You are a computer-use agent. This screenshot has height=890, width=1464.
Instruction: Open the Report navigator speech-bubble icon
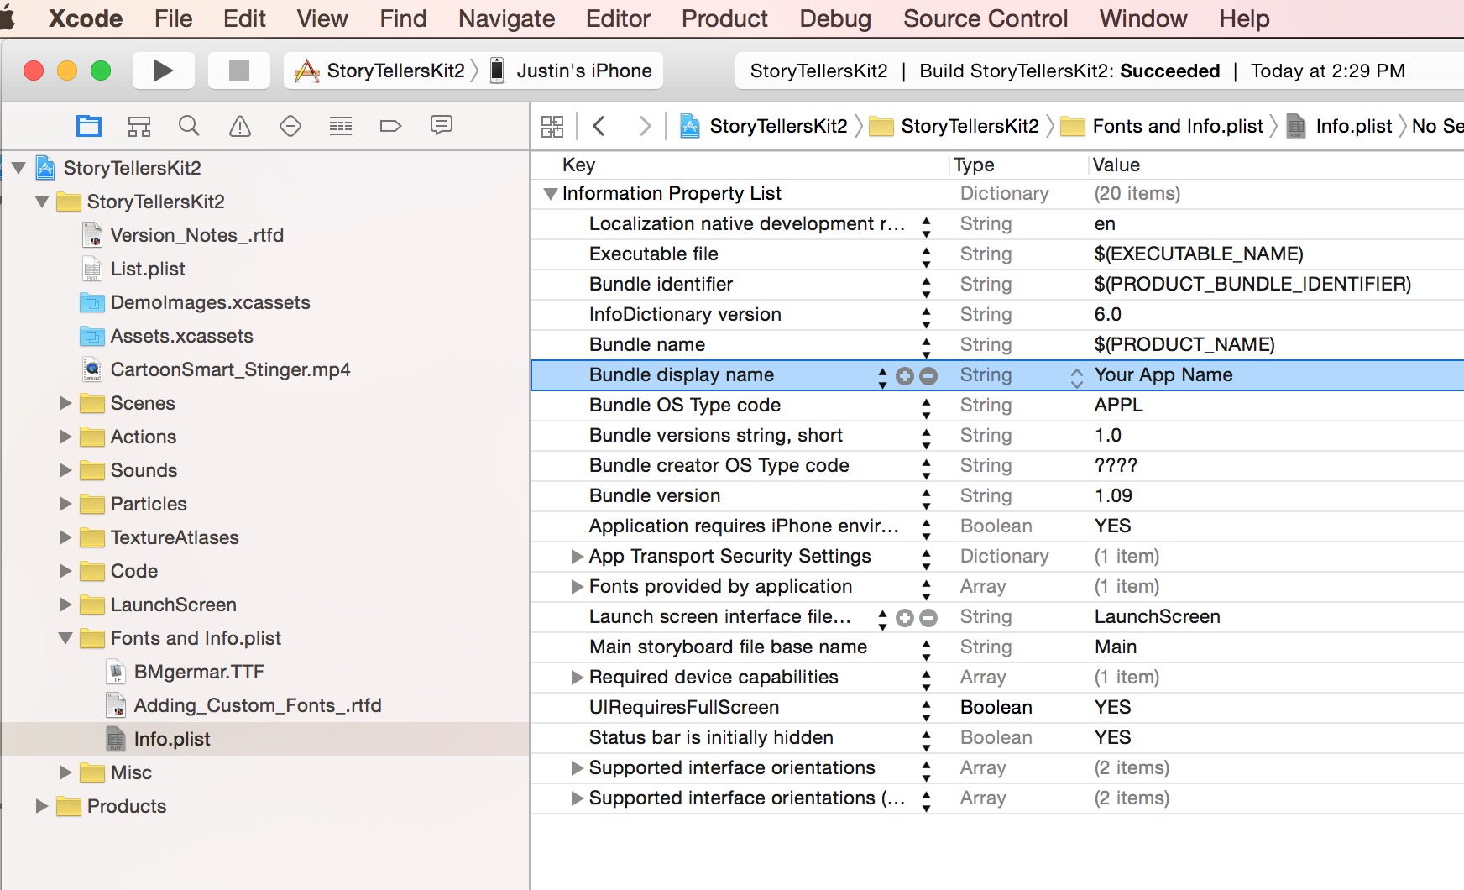442,125
